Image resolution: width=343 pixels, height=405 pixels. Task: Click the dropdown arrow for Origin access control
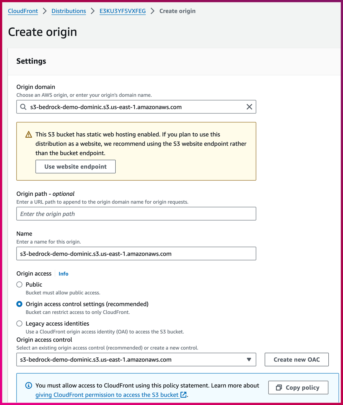point(249,360)
